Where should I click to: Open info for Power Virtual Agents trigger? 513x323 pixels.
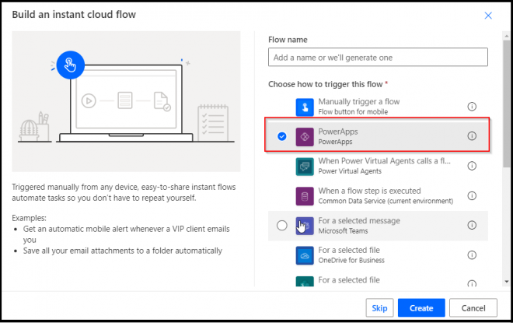472,166
